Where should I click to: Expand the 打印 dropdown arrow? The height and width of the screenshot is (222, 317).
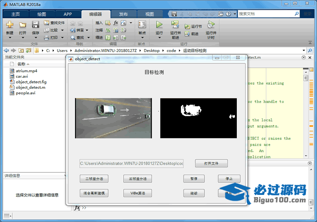pyautogui.click(x=63, y=37)
